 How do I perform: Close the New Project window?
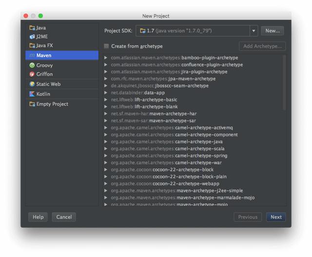(26, 16)
